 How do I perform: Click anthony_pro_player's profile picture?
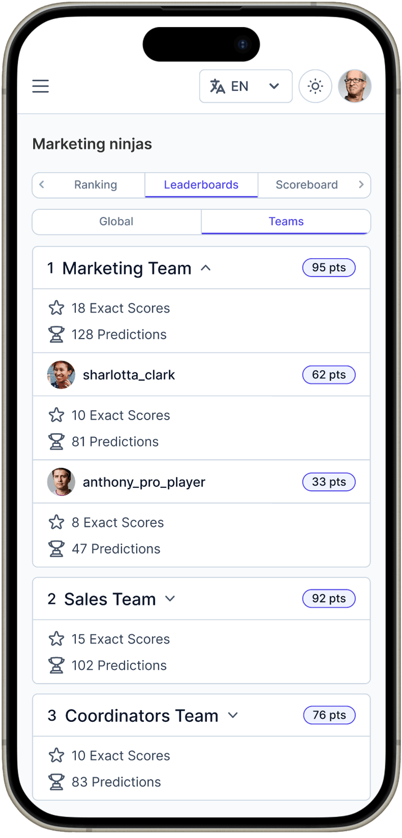click(x=61, y=482)
